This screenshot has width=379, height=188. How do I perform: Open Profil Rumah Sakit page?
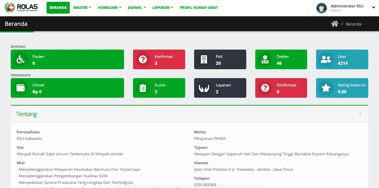199,8
